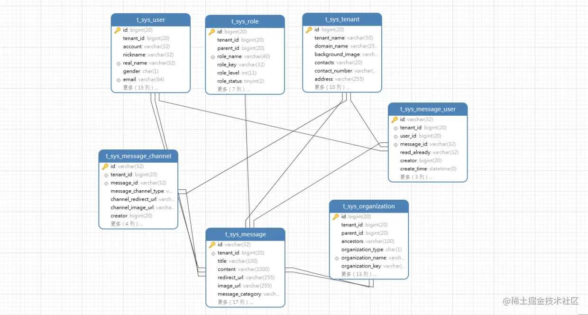Image resolution: width=588 pixels, height=315 pixels.
Task: Expand the 更多（3 列）row in t_sys_message_user
Action: click(x=416, y=177)
